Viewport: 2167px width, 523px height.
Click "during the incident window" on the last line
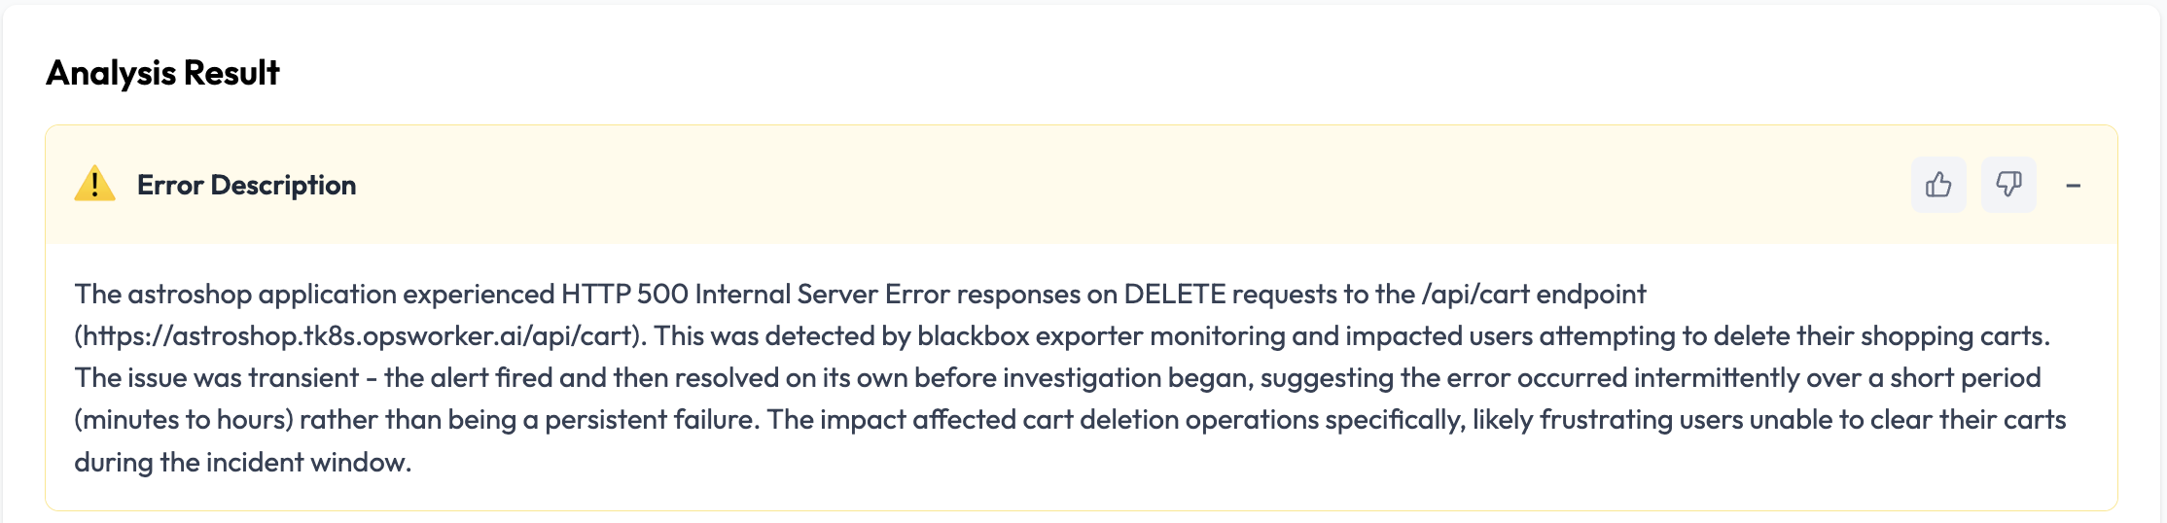coord(242,463)
